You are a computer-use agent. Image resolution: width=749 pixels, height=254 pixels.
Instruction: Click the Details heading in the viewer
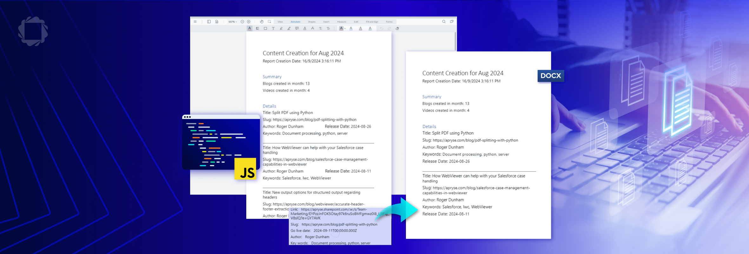269,106
